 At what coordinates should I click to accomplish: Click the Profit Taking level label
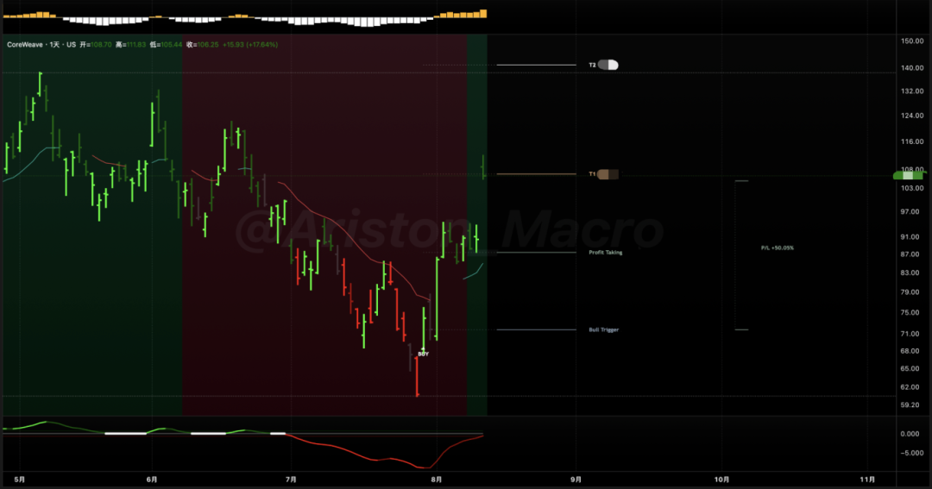pos(606,253)
